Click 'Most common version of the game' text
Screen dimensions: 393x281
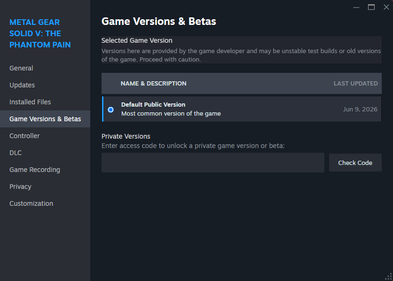tap(171, 113)
